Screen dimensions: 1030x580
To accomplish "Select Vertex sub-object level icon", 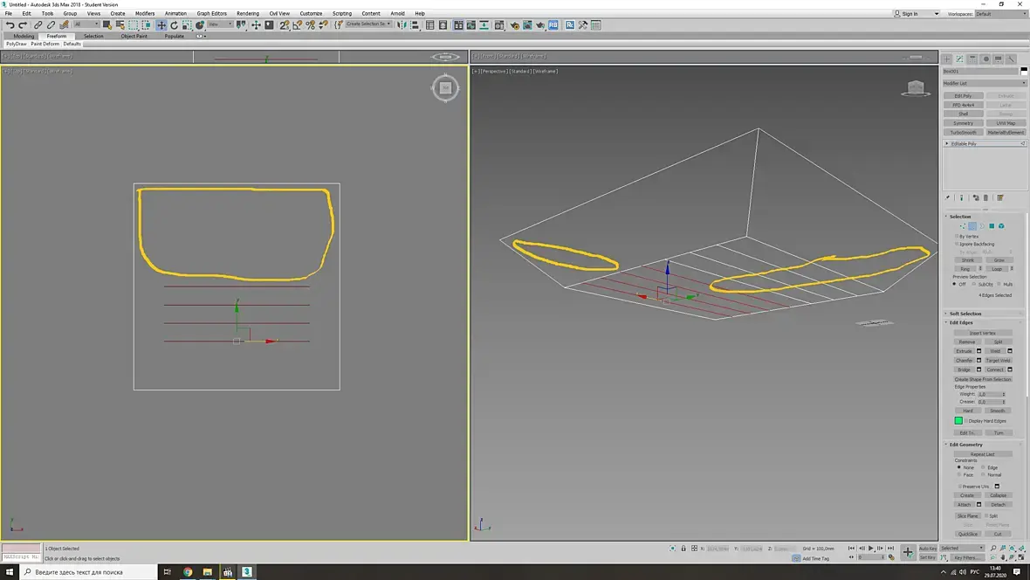I will point(962,225).
